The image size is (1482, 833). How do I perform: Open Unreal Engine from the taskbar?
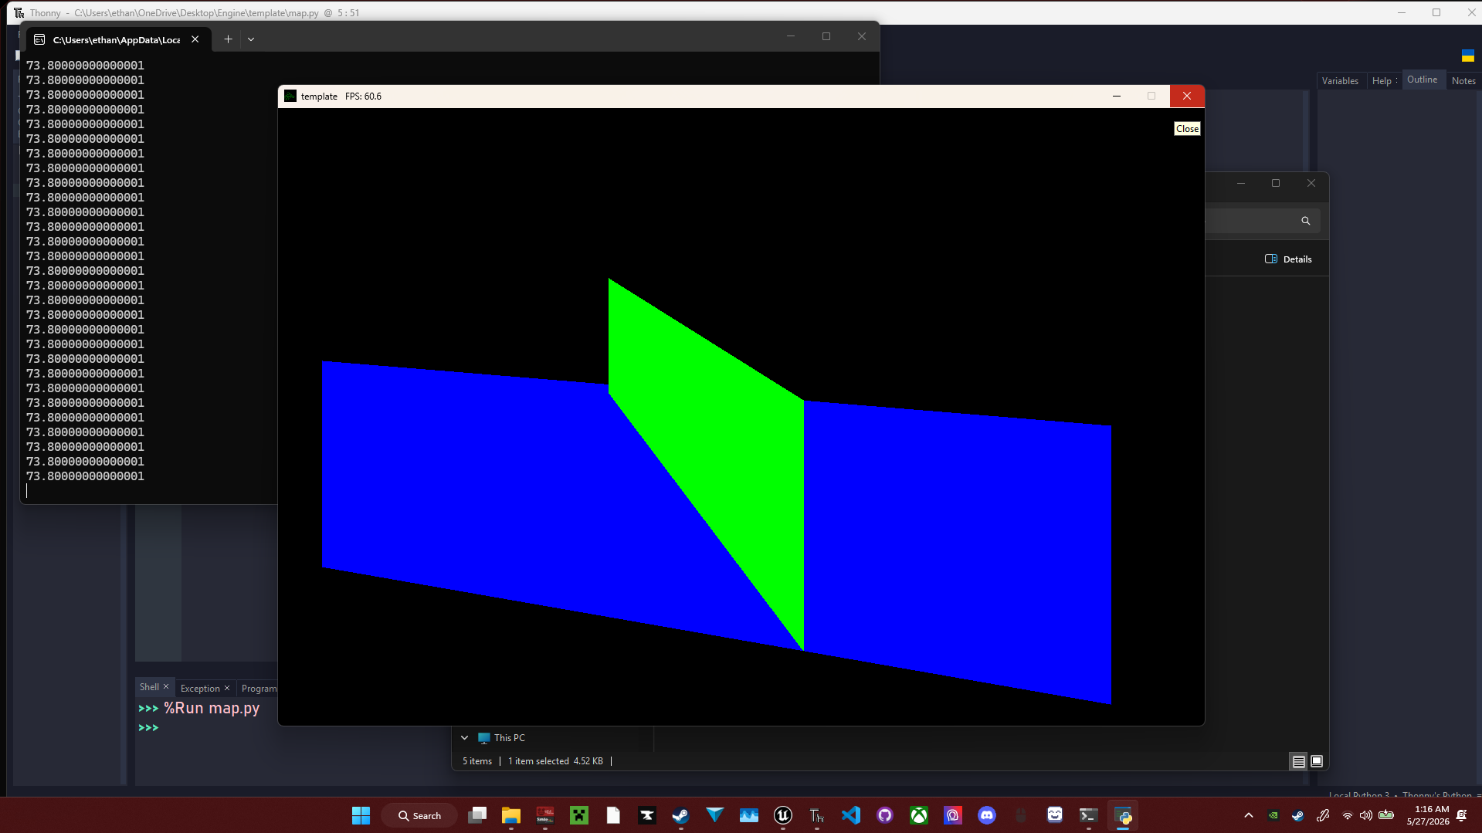tap(783, 815)
